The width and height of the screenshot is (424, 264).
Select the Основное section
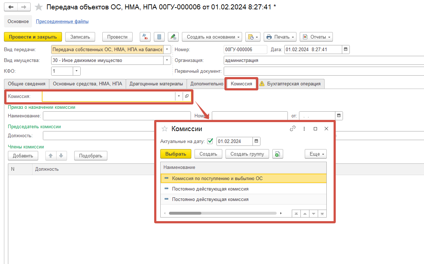pos(18,21)
